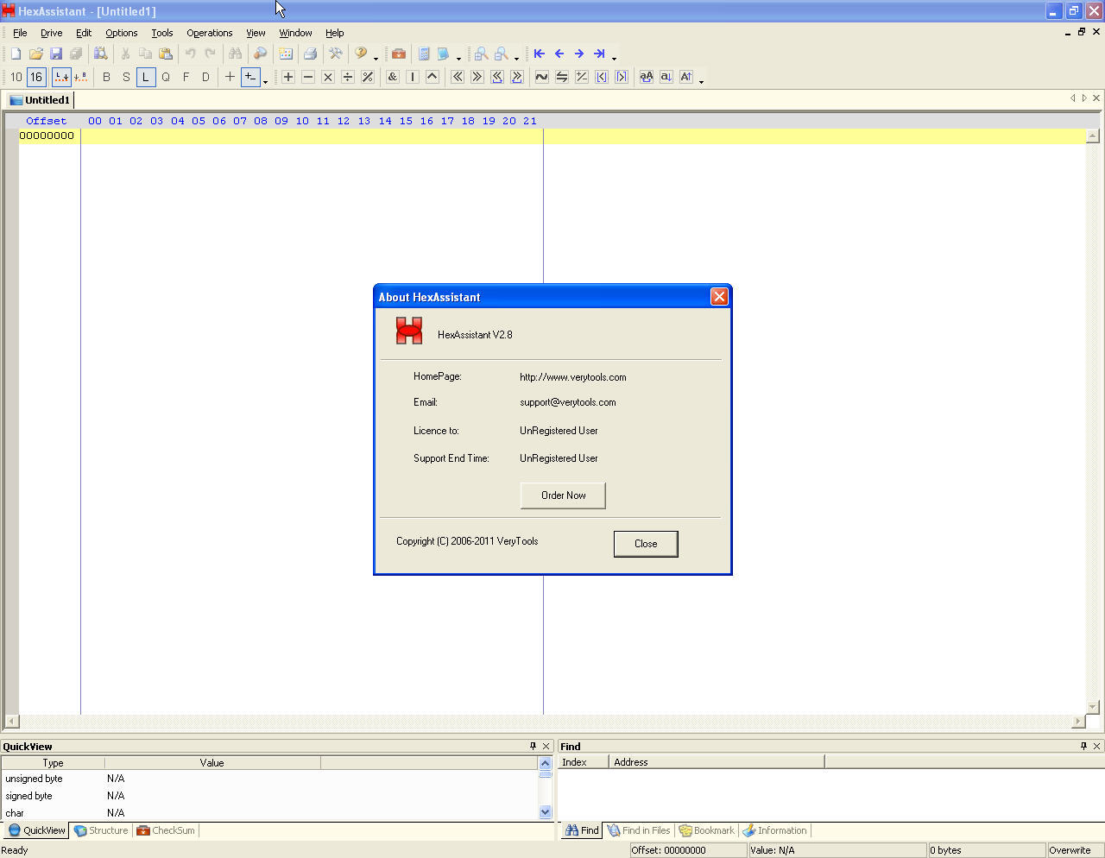Open the calculator toolbar icon

pos(423,54)
